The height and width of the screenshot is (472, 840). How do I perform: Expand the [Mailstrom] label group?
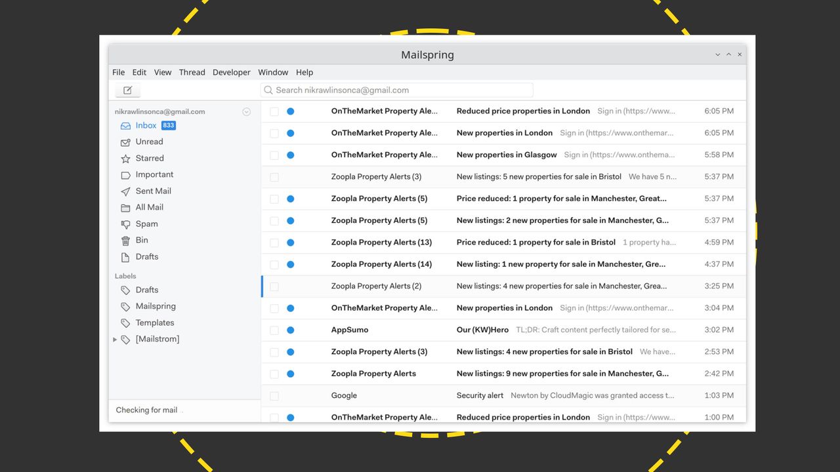(x=115, y=339)
